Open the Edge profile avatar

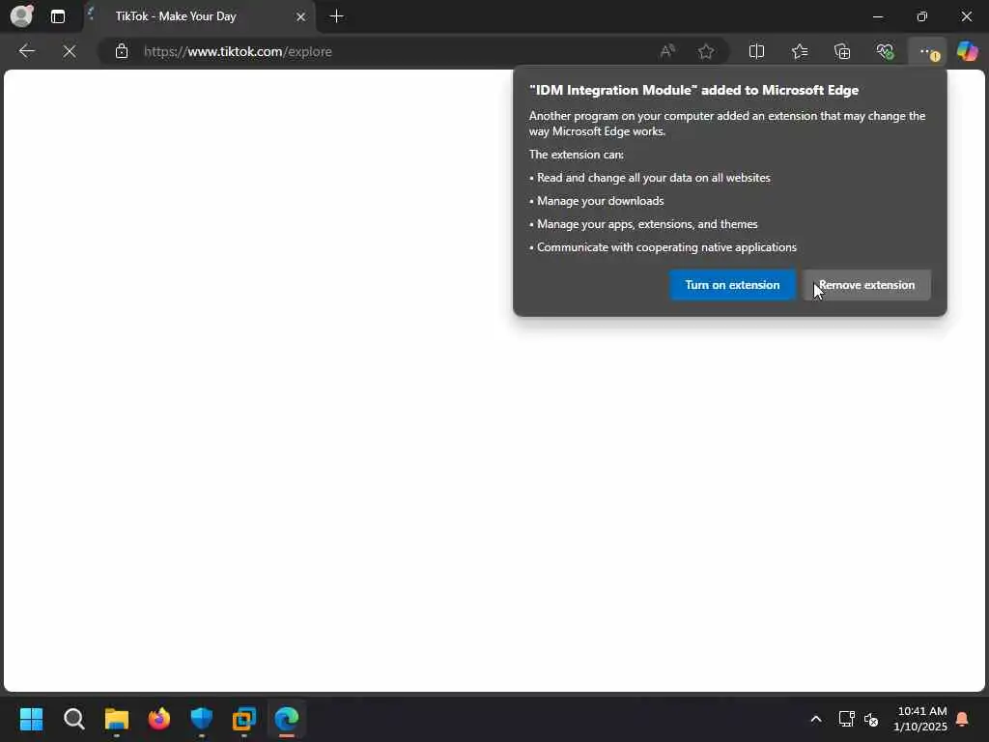pyautogui.click(x=21, y=15)
